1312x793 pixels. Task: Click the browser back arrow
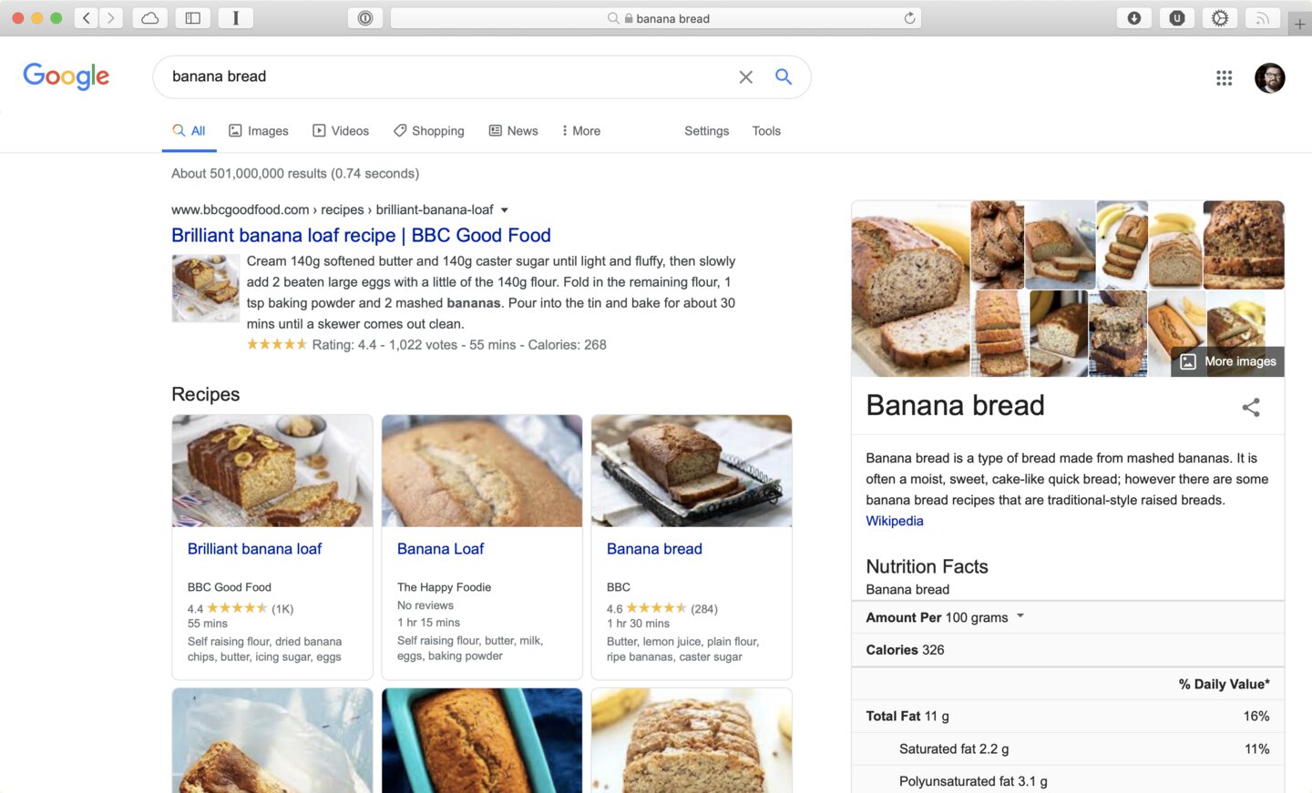87,18
